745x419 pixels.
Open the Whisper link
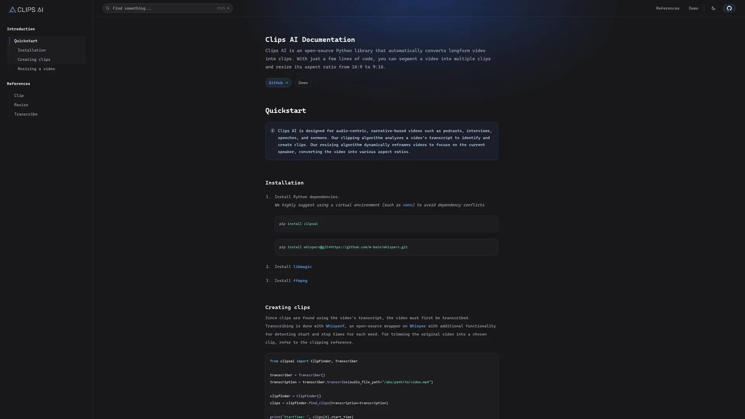click(x=418, y=326)
